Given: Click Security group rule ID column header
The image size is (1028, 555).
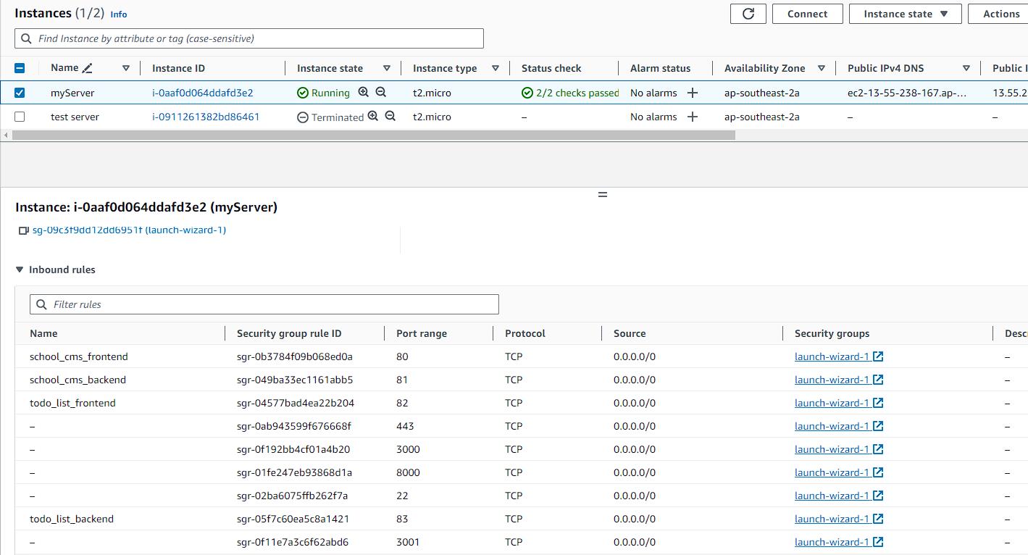Looking at the screenshot, I should point(289,333).
